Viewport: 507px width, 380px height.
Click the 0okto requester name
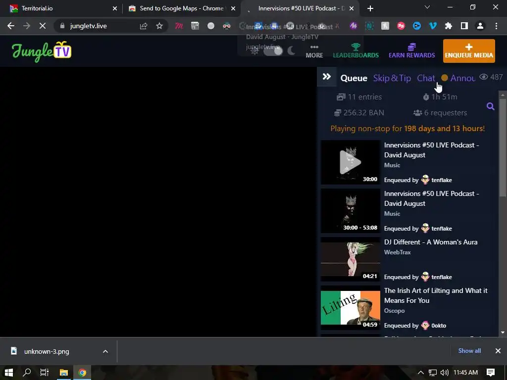(x=439, y=326)
